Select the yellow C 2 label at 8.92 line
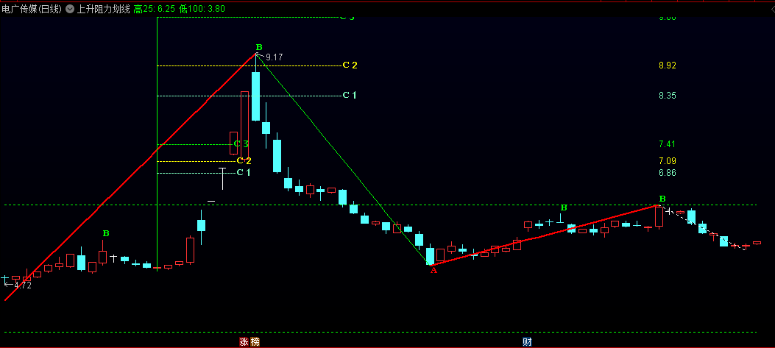 coord(350,65)
